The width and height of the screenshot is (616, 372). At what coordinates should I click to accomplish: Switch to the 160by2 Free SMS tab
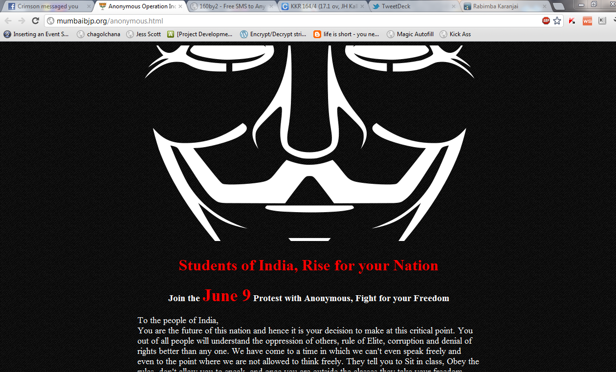(232, 6)
